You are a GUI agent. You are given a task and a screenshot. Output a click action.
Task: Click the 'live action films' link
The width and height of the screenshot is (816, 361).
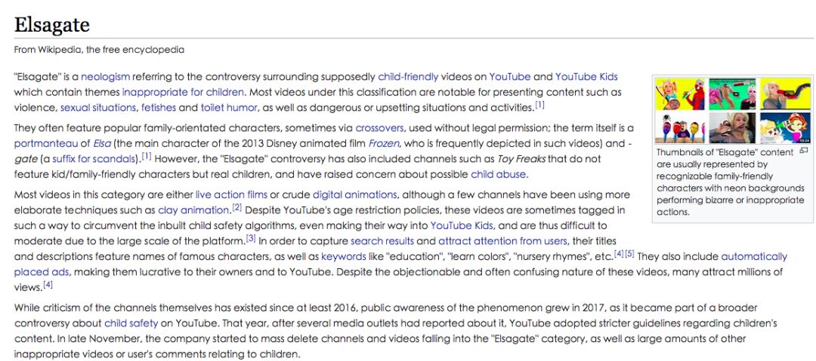(231, 194)
